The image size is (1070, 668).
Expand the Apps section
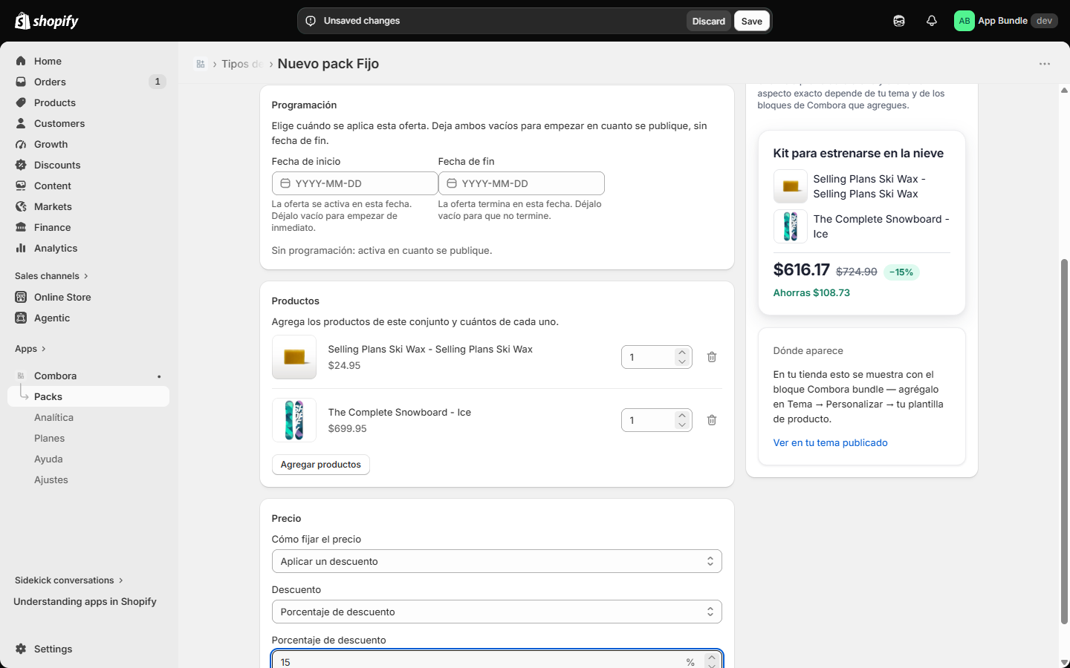pos(30,349)
